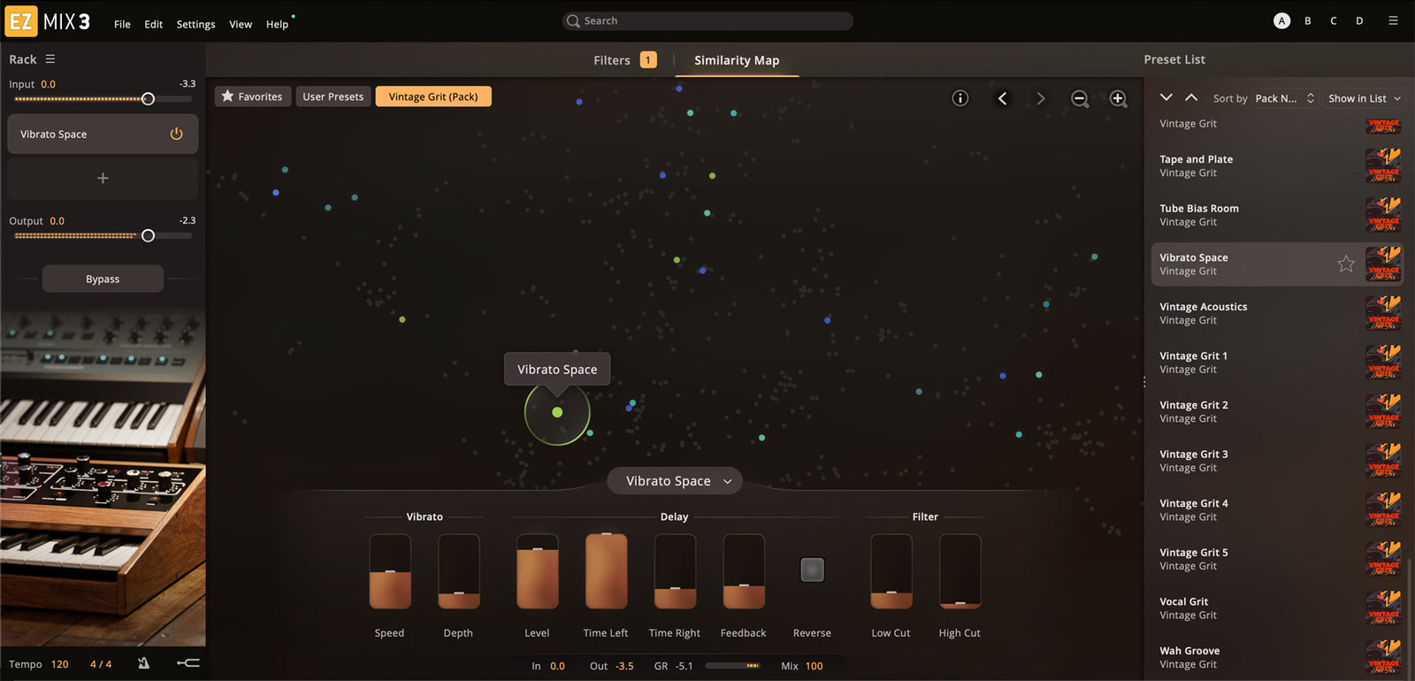Toggle the Favorites filter chip
This screenshot has width=1415, height=681.
click(252, 96)
